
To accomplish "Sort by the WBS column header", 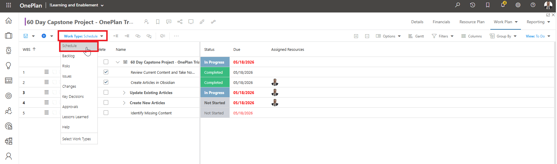I will coord(29,49).
